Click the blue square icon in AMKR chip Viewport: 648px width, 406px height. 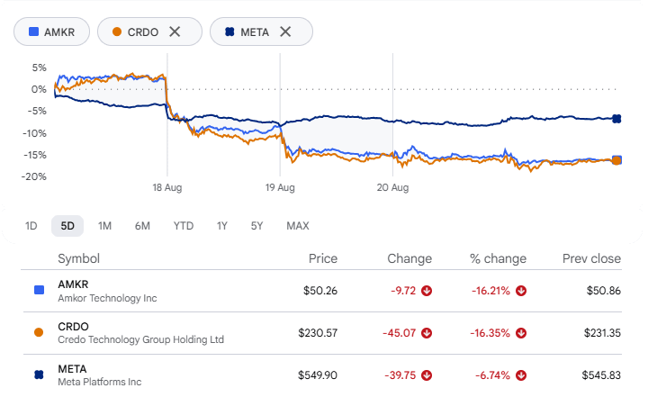coord(33,32)
